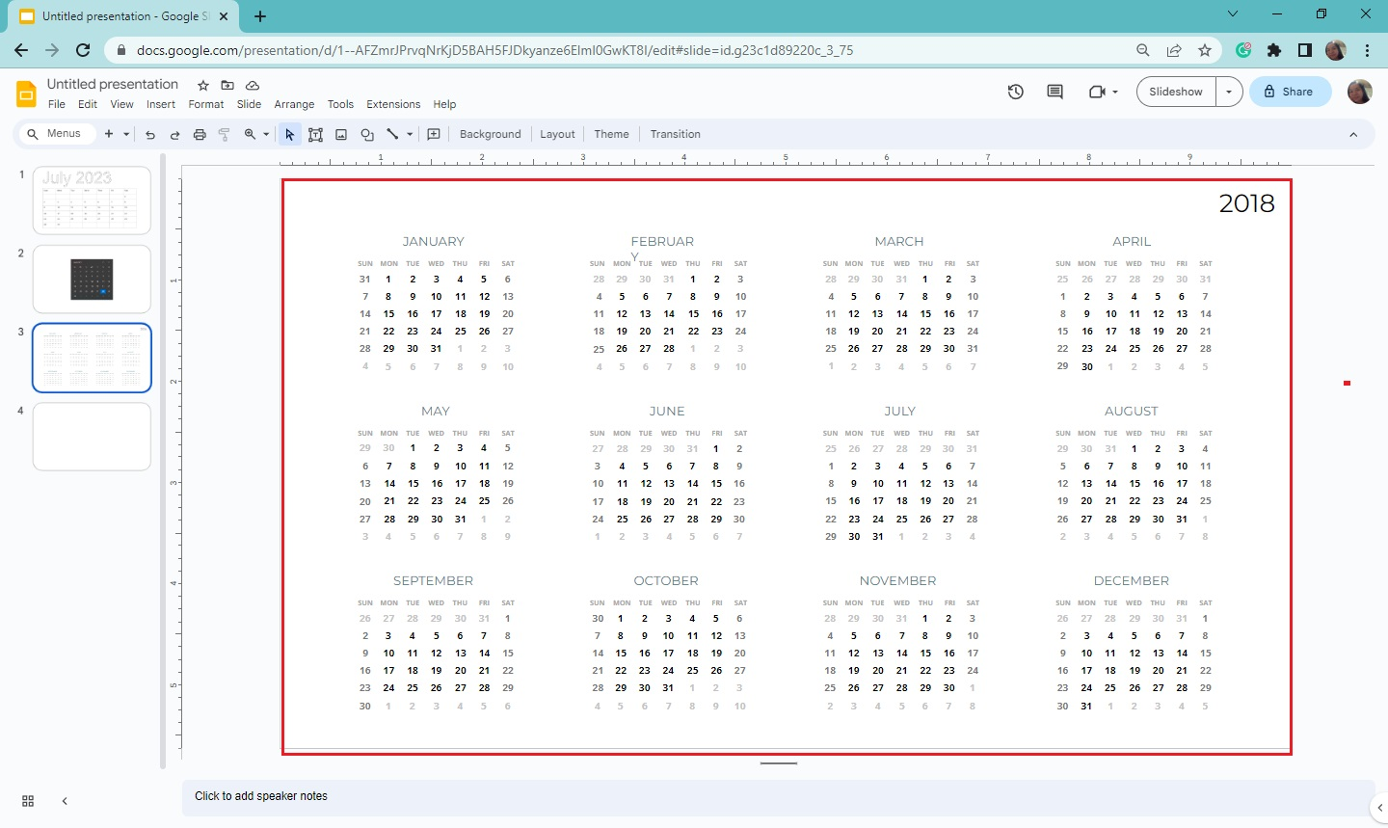Open the Print icon

(x=200, y=134)
